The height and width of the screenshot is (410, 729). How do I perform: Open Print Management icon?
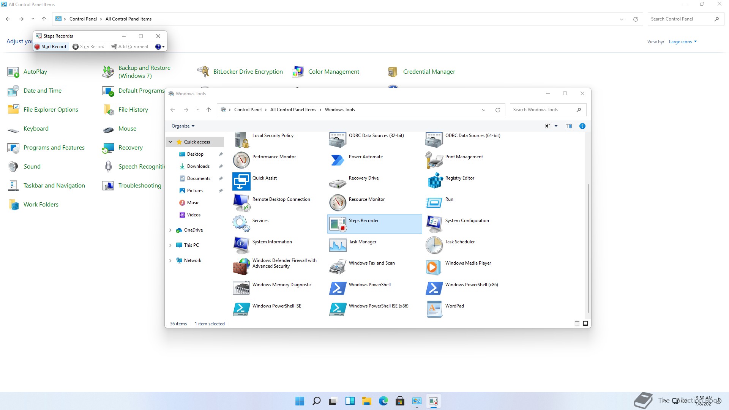click(x=434, y=160)
